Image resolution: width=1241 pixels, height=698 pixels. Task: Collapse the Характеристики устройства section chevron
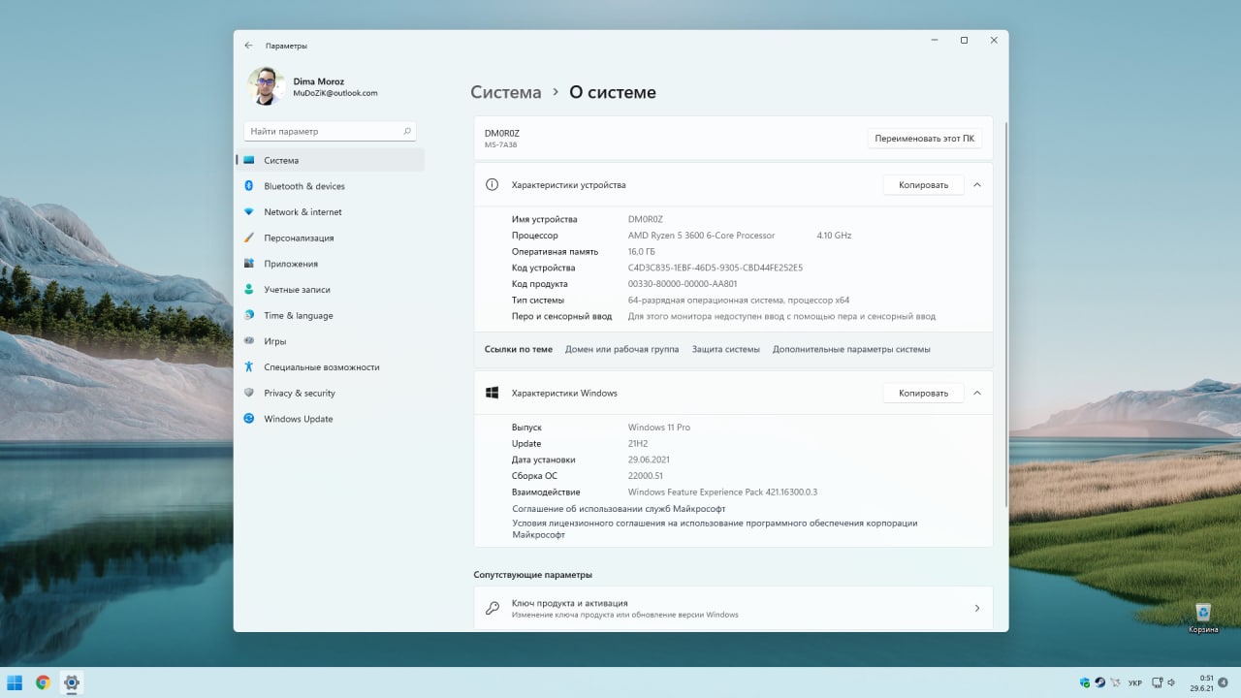977,184
